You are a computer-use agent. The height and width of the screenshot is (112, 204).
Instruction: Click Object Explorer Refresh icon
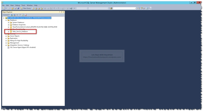click(x=23, y=15)
